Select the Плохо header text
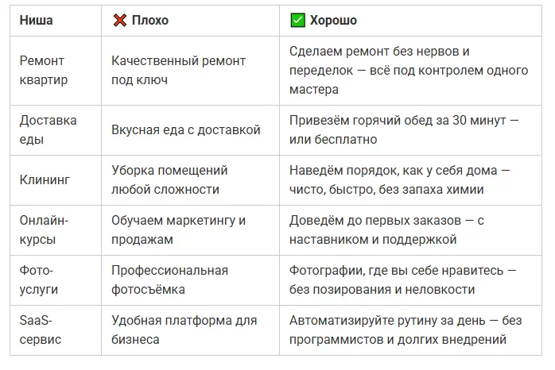The width and height of the screenshot is (555, 370). [x=151, y=21]
